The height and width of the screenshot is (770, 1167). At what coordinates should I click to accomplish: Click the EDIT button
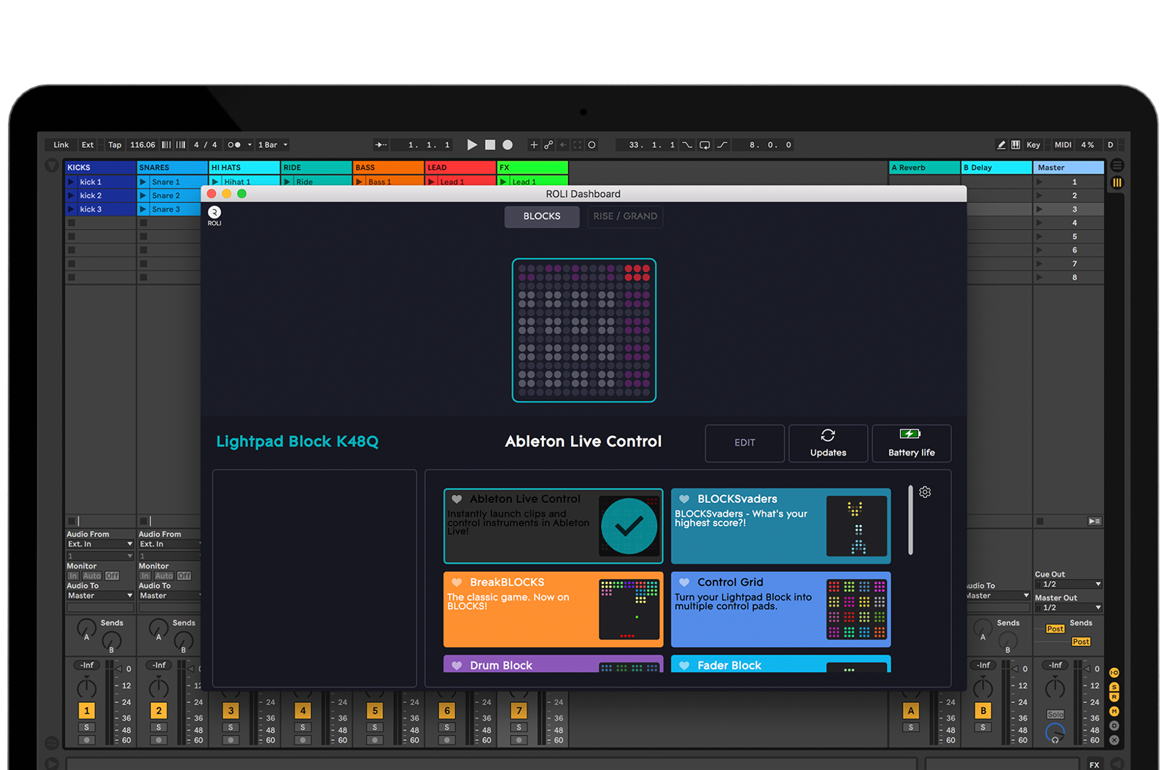click(745, 443)
